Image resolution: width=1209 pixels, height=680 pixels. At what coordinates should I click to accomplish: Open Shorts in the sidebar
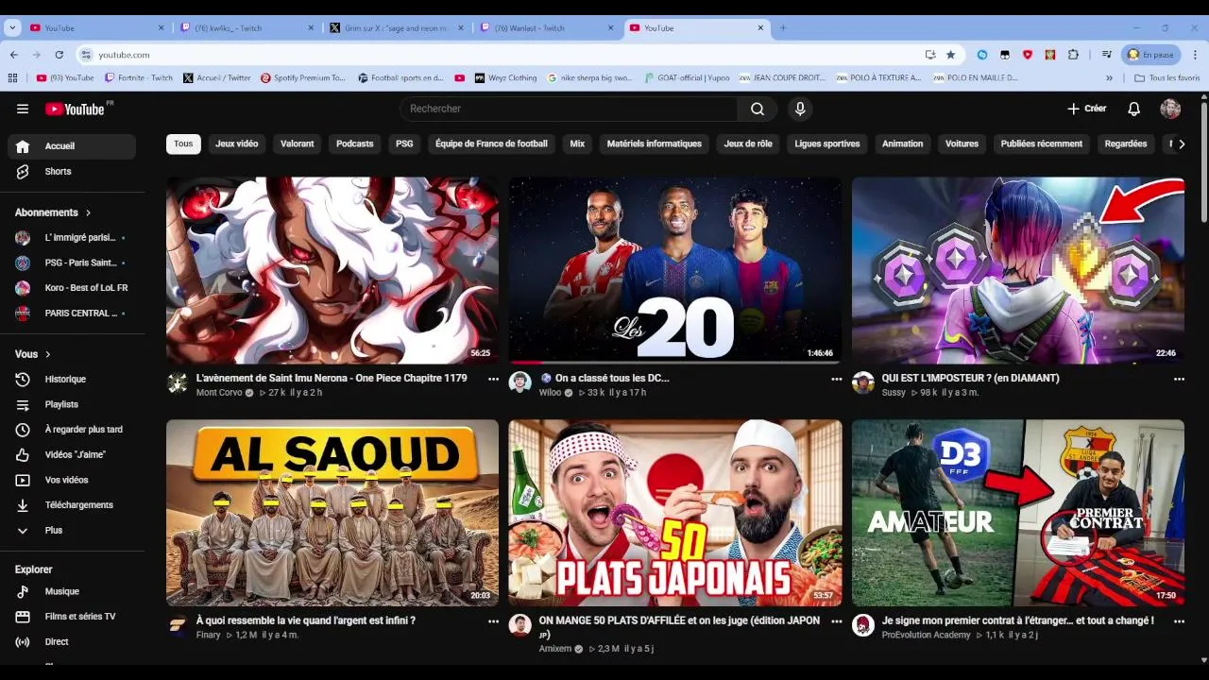coord(72,172)
